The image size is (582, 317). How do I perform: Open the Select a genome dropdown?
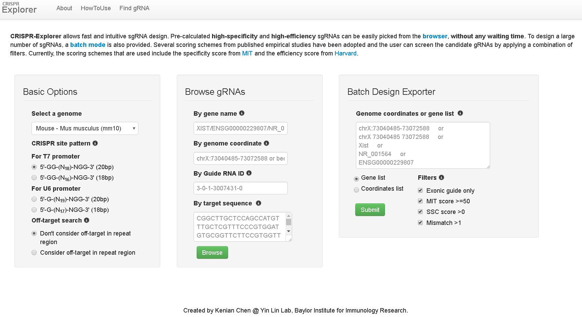pos(85,128)
